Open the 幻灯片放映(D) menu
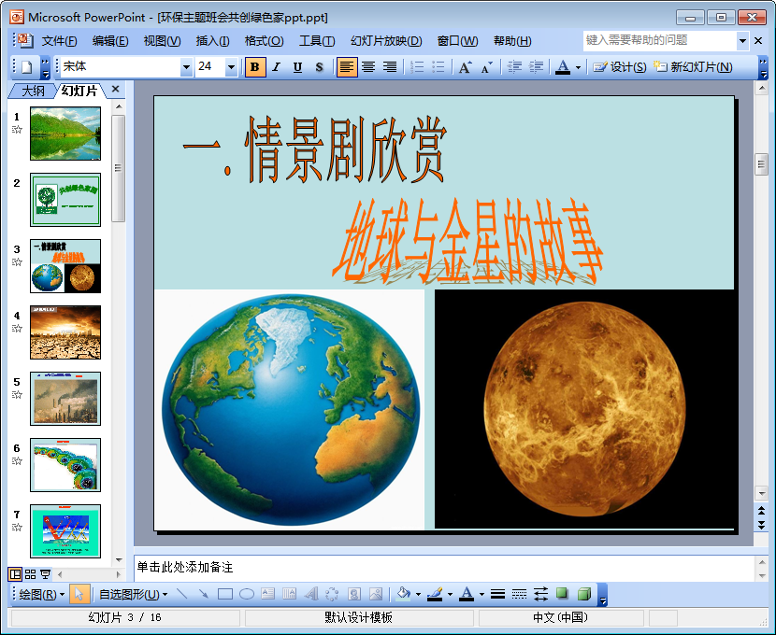 [x=386, y=41]
